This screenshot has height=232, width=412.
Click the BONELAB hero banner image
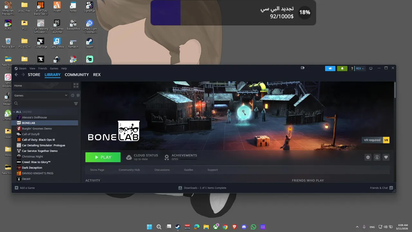[x=238, y=115]
